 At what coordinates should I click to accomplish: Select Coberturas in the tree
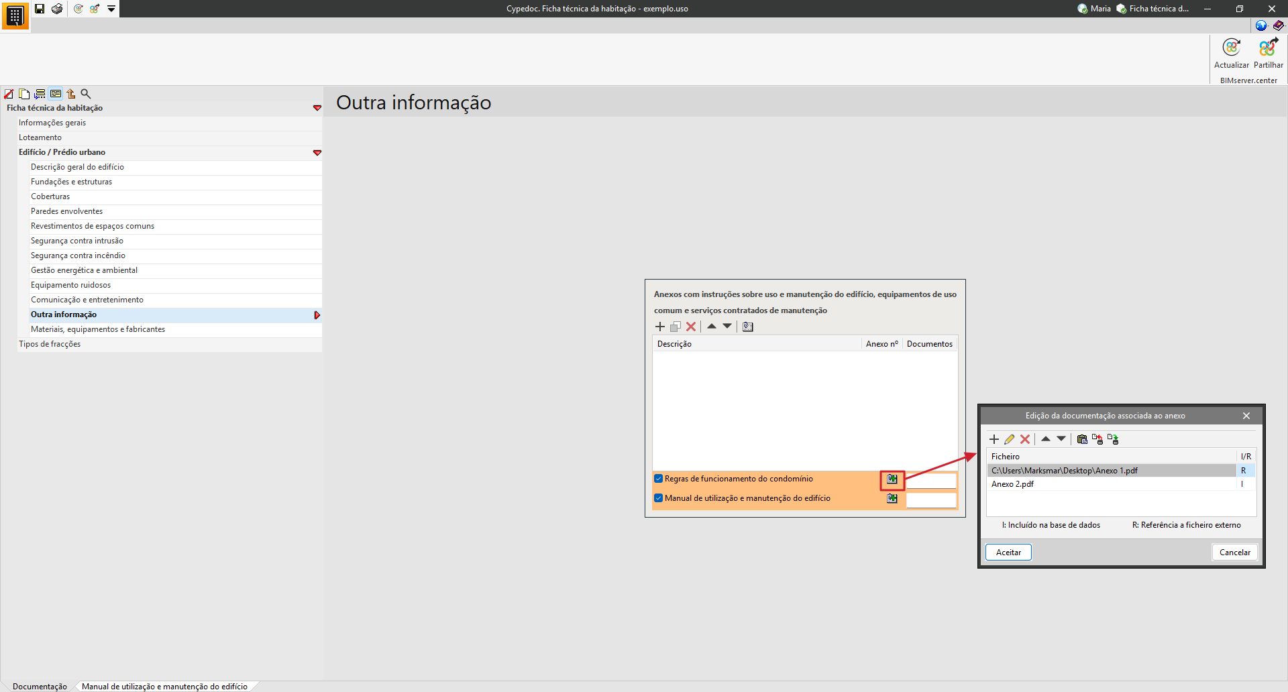176,196
